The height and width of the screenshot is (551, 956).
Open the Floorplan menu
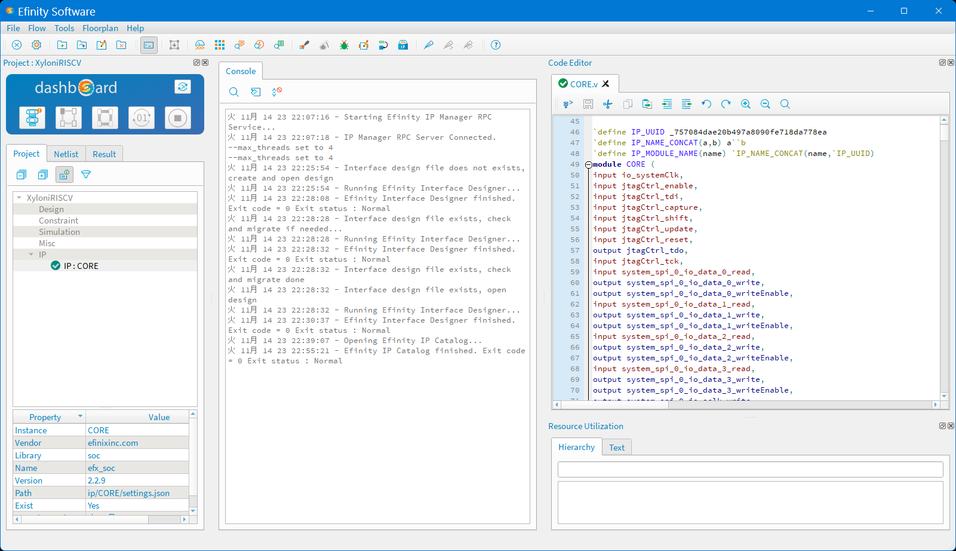pos(100,28)
